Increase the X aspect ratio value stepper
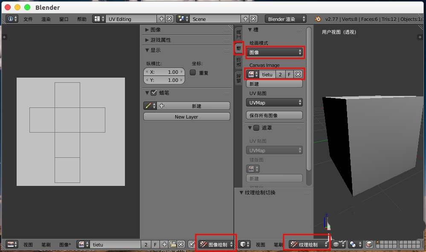The image size is (426, 252). 182,72
